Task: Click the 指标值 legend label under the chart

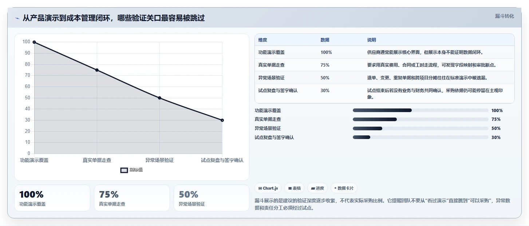Action: [x=136, y=170]
